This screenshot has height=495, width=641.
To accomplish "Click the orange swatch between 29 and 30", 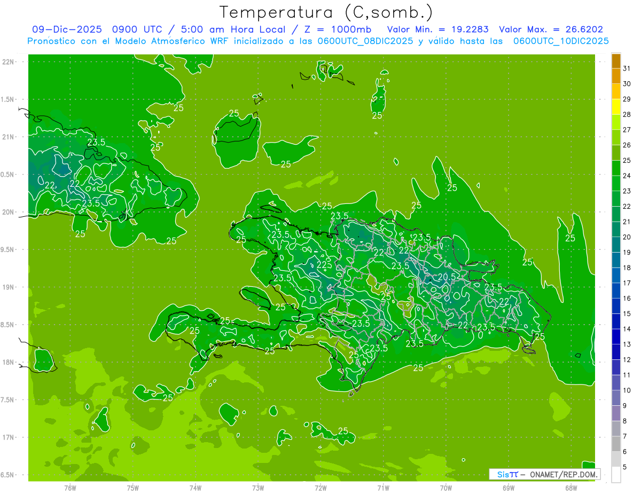I will [x=616, y=92].
